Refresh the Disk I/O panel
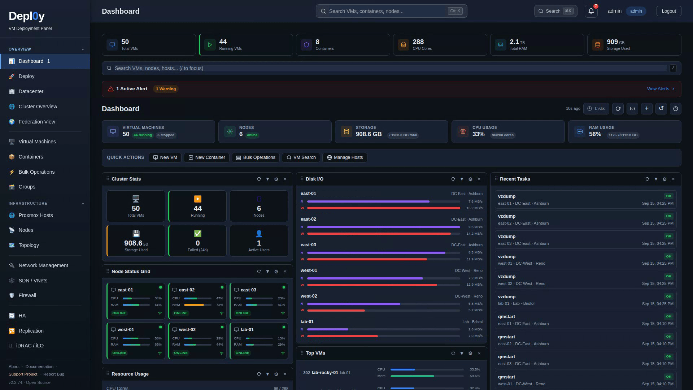The image size is (693, 390). (453, 179)
